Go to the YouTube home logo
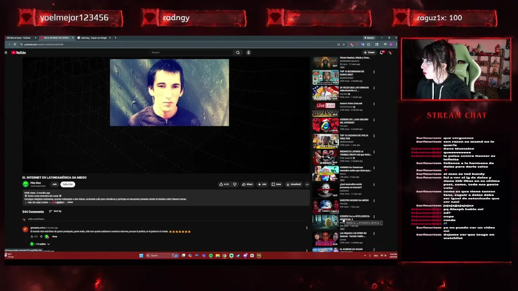The image size is (518, 291). coord(19,53)
